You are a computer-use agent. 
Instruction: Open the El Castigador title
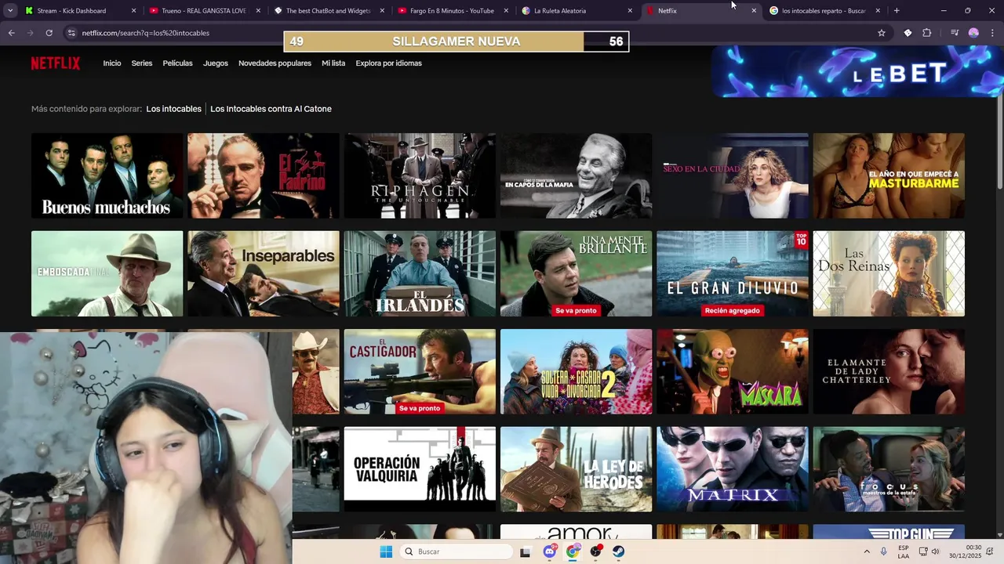pyautogui.click(x=420, y=371)
